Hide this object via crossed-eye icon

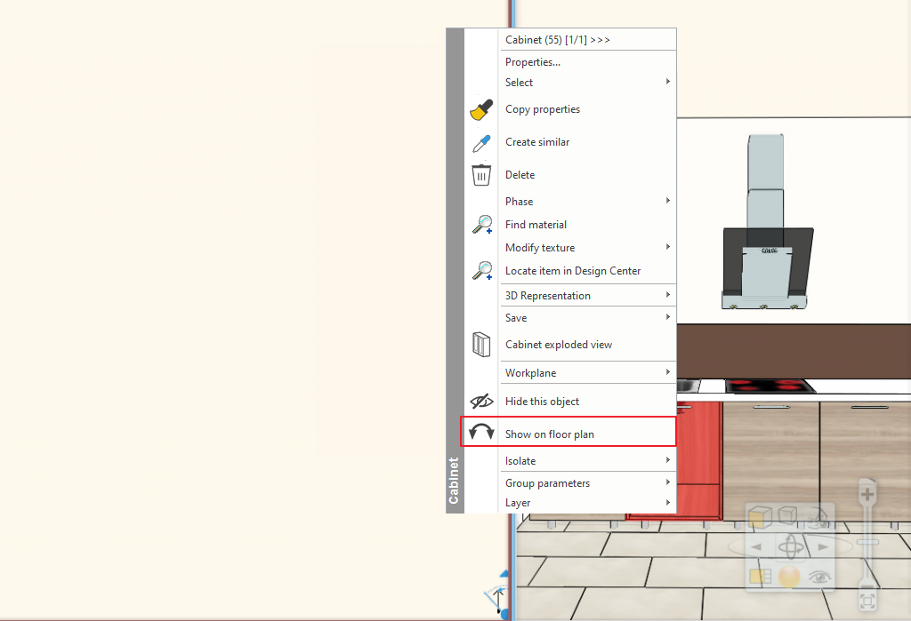[481, 402]
